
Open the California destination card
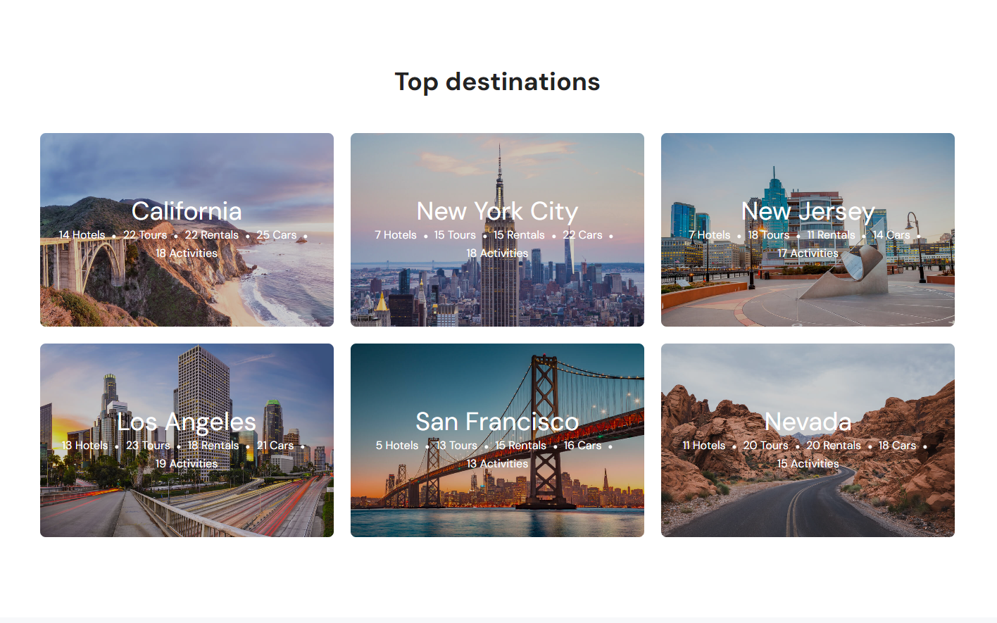[187, 229]
